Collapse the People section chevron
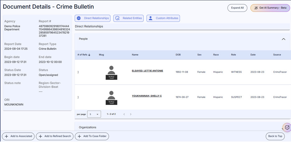 coord(284,39)
